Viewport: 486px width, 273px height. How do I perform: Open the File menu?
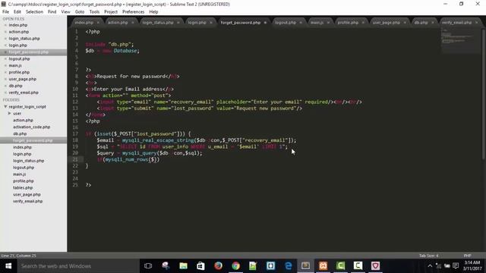pyautogui.click(x=5, y=12)
